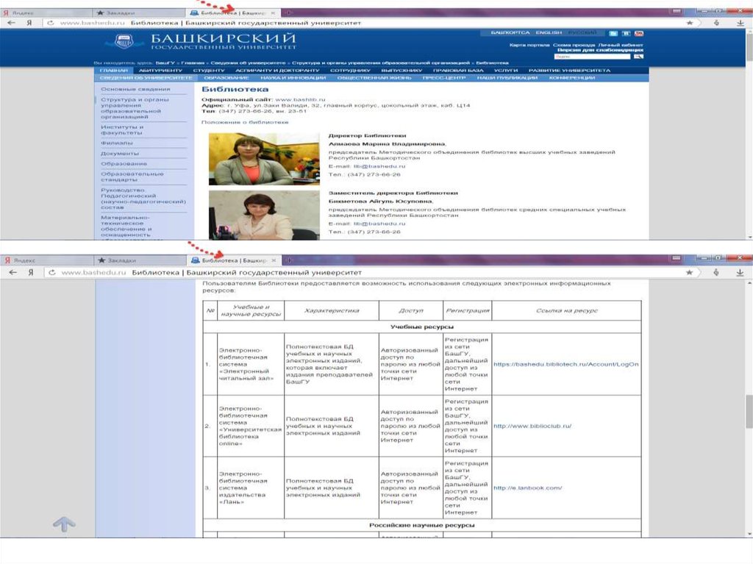This screenshot has width=753, height=564.
Task: Select Документы in the left sidebar
Action: coord(115,153)
